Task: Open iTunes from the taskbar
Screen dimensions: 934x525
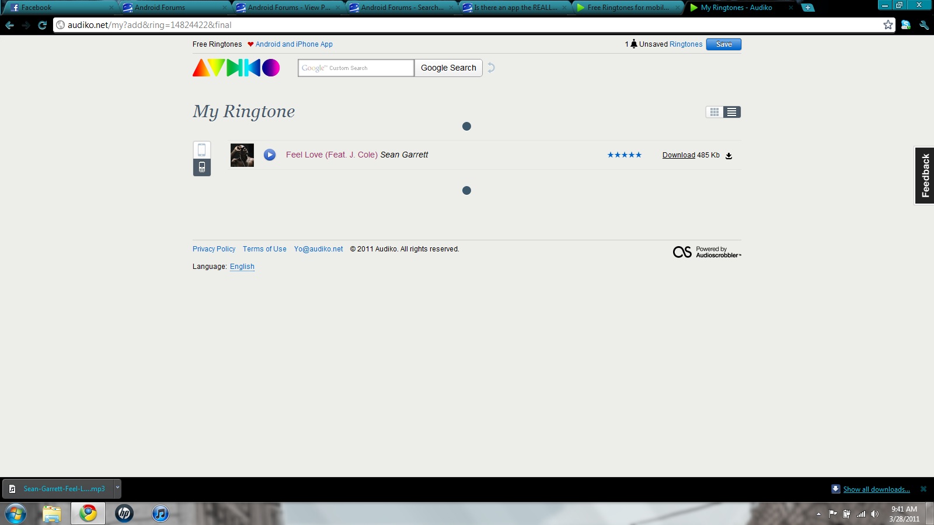Action: coord(161,513)
